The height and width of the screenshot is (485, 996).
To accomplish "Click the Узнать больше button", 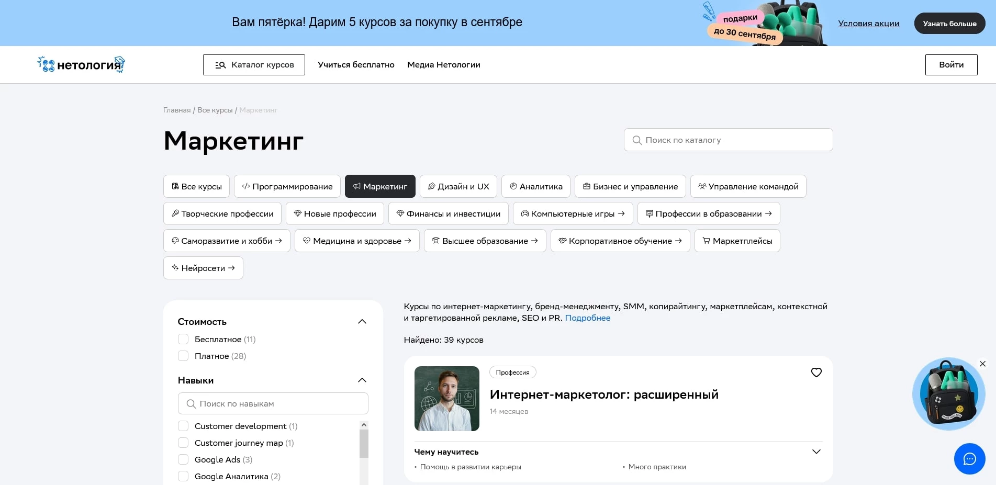I will [949, 23].
